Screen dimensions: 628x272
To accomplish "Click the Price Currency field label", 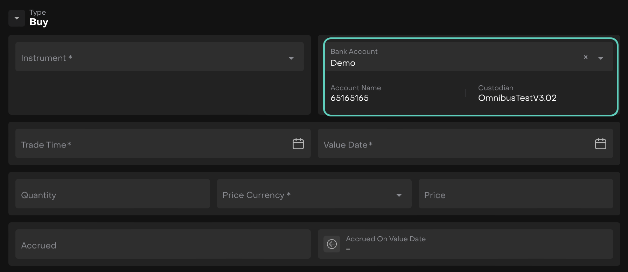I will [256, 195].
